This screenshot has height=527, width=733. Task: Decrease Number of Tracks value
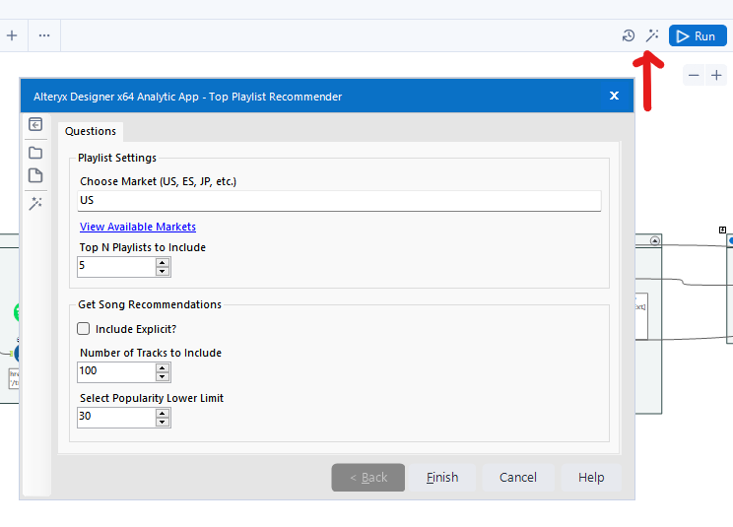[x=163, y=377]
